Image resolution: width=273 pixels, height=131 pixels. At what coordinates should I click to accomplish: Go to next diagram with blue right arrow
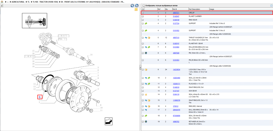(137, 5)
